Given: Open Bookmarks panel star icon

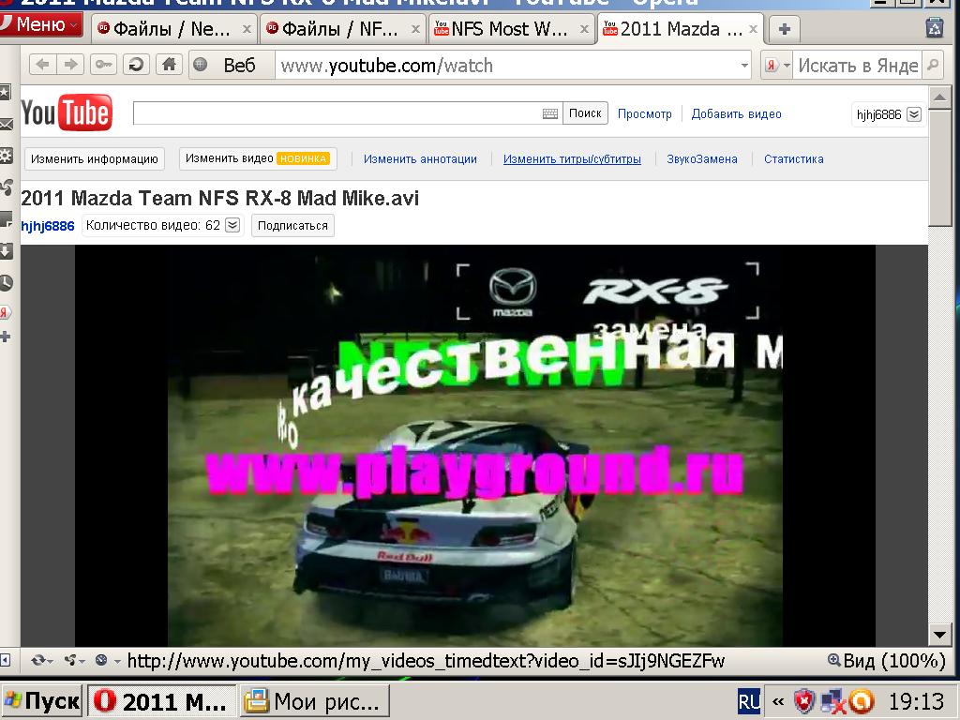Looking at the screenshot, I should [x=5, y=93].
